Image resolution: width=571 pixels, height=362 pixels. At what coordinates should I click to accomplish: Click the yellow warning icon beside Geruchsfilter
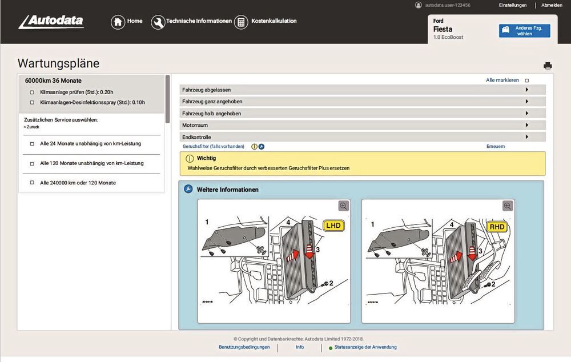[255, 147]
